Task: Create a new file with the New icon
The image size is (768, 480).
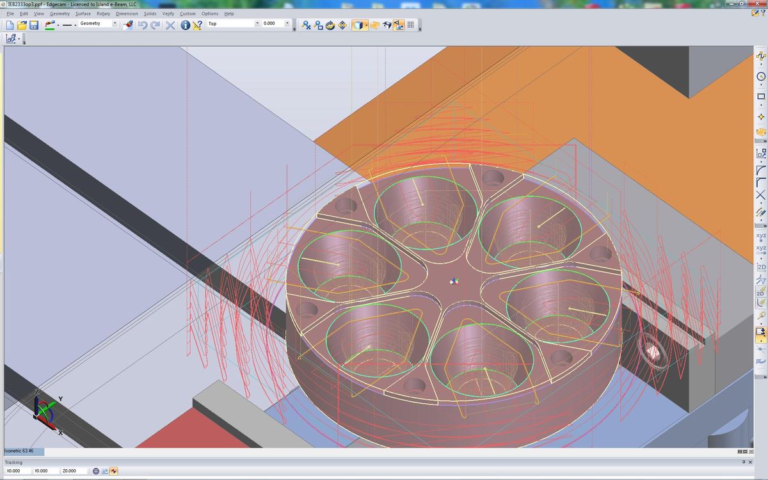Action: point(10,25)
